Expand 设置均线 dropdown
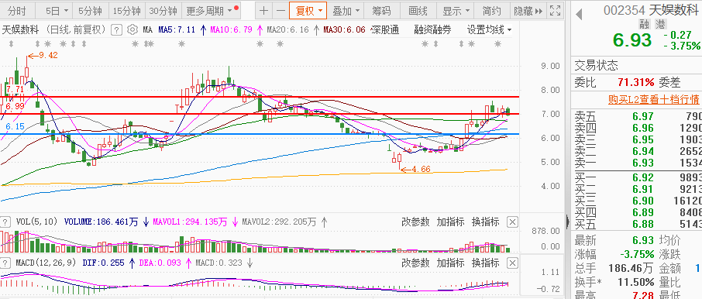 (x=490, y=30)
